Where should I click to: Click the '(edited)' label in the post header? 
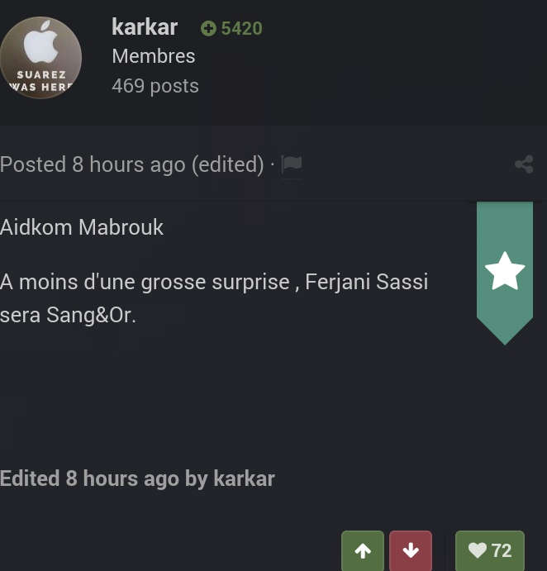click(x=228, y=164)
